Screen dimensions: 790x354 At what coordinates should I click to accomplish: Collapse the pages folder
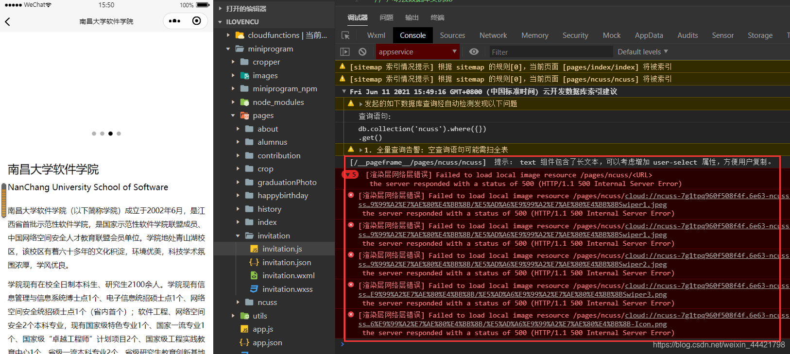click(x=233, y=116)
